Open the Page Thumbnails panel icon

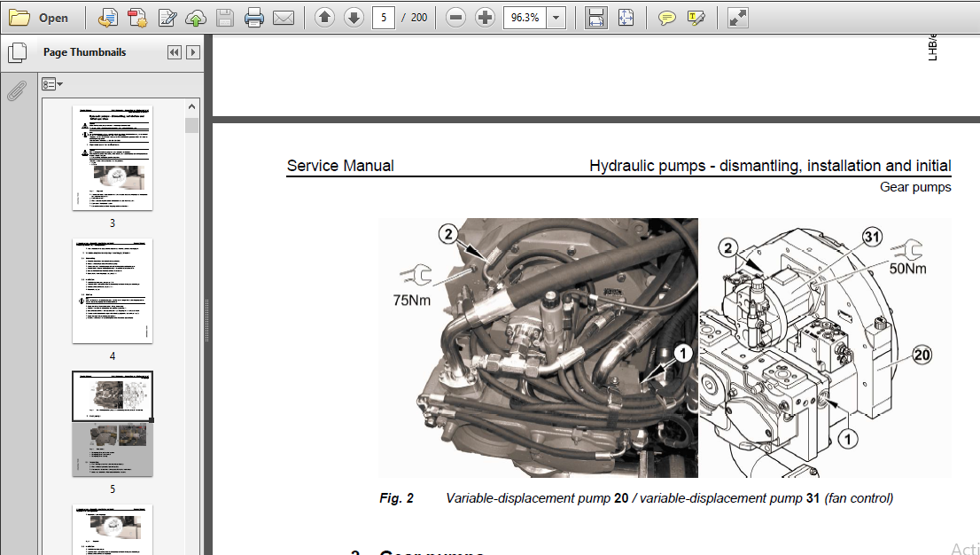coord(17,53)
